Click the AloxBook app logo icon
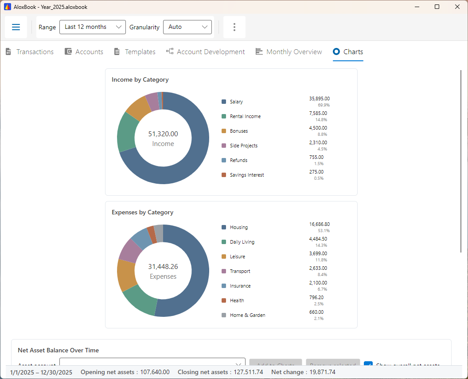This screenshot has height=379, width=468. [x=8, y=7]
